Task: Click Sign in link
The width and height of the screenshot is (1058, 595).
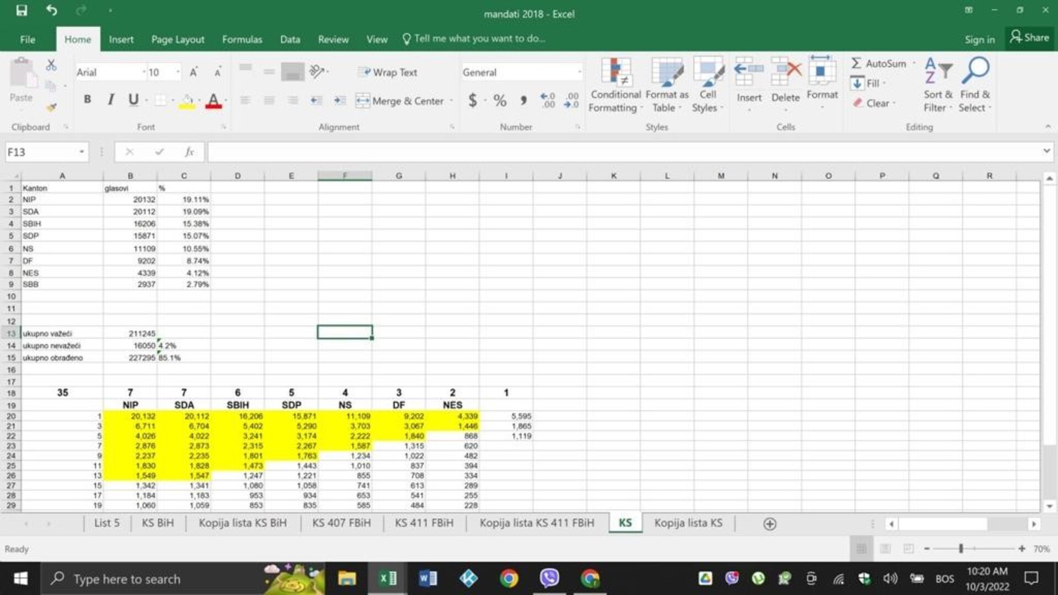Action: coord(979,39)
